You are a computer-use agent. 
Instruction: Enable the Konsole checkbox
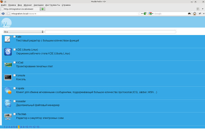click(x=14, y=75)
